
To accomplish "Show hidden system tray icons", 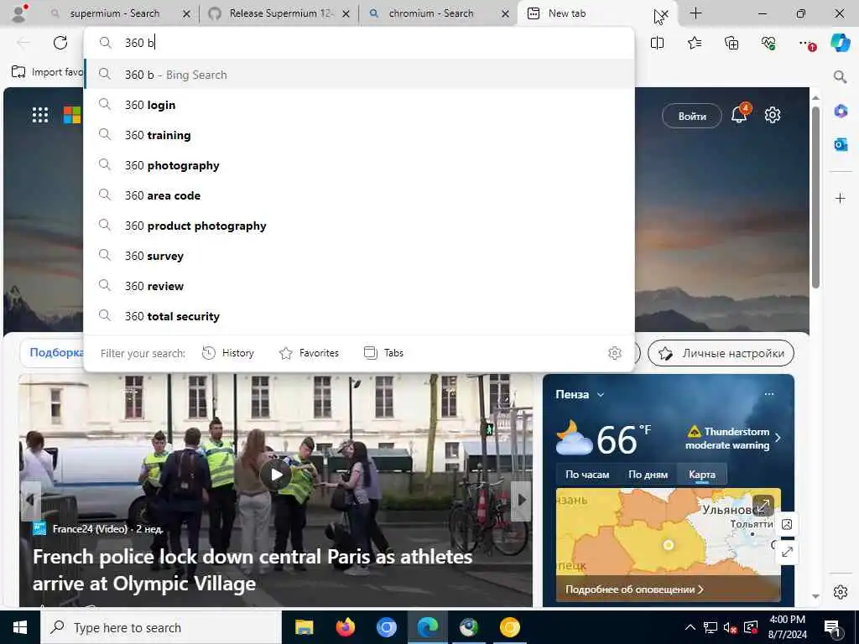I will [x=690, y=627].
